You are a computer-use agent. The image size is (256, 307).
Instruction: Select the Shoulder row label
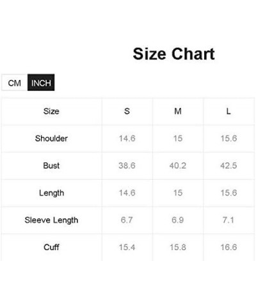pos(51,138)
